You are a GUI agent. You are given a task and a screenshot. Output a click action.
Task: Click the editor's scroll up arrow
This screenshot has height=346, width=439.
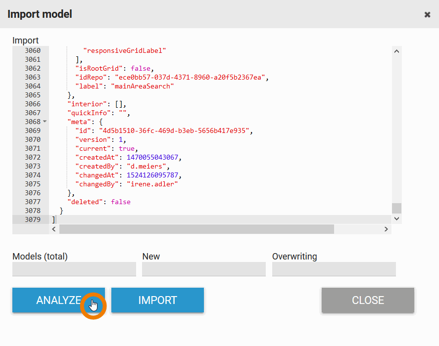click(396, 51)
